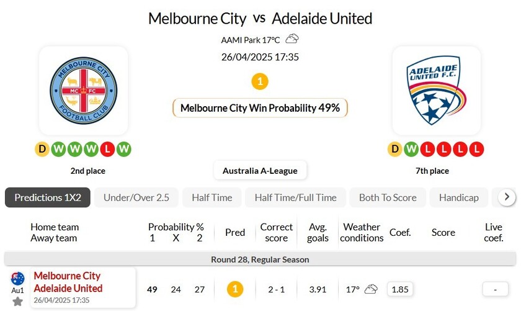Click the Australia flag icon in match row
The image size is (521, 311).
17,278
